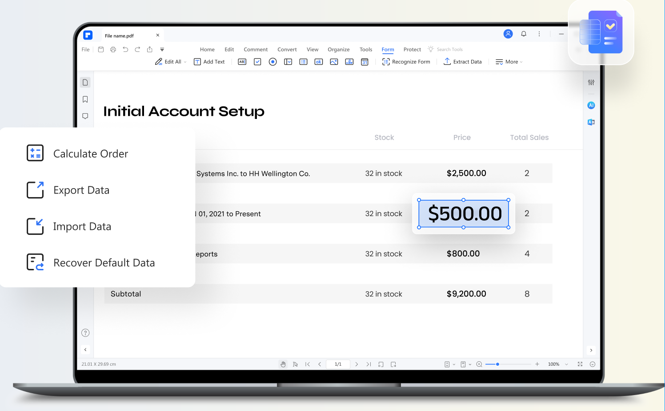Click the print icon
This screenshot has height=411, width=665.
(113, 49)
